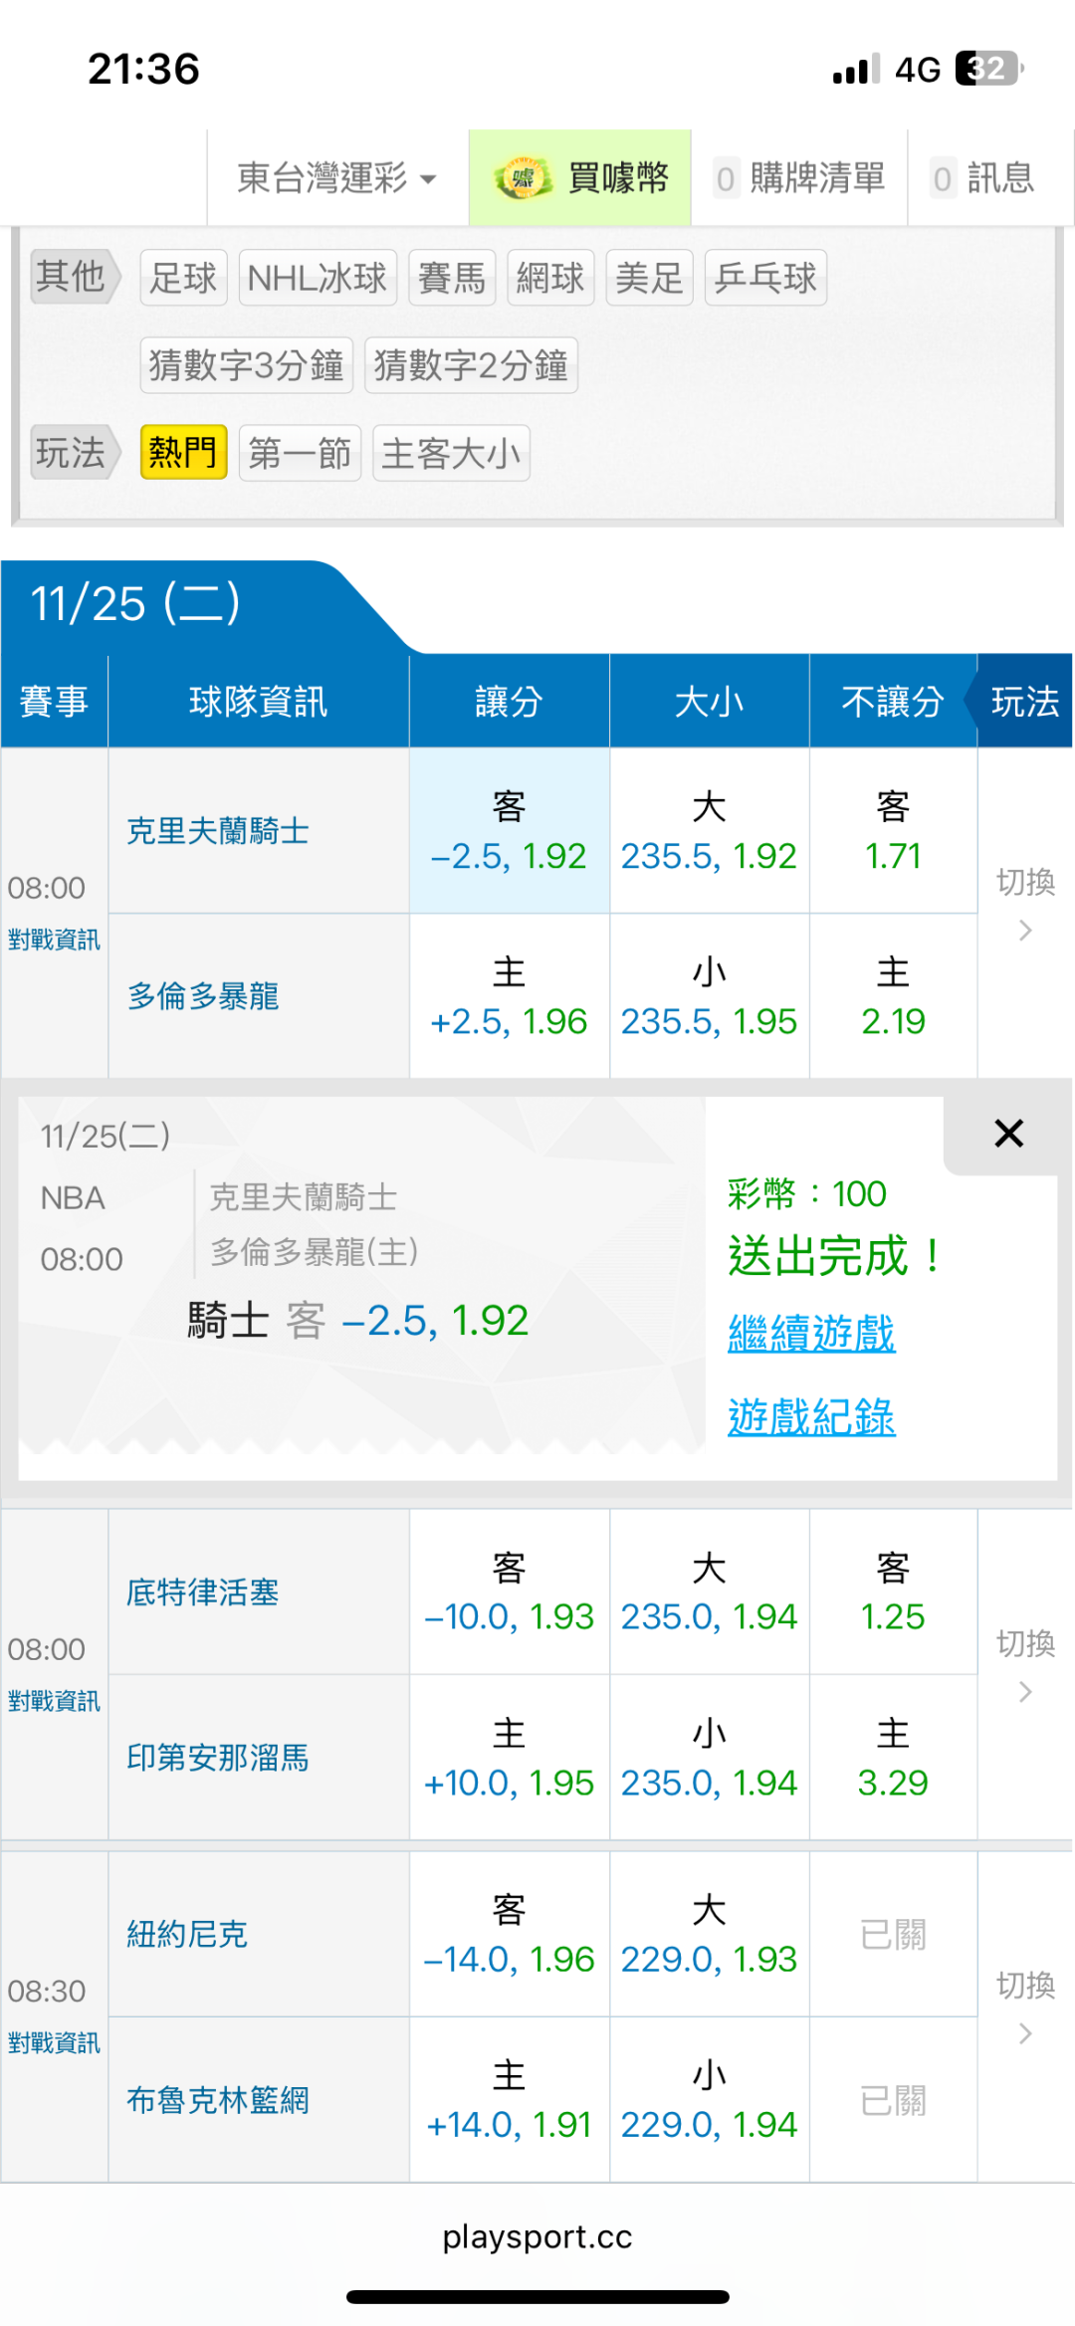Select the 第一節 play type filter
This screenshot has width=1075, height=2326.
click(300, 453)
